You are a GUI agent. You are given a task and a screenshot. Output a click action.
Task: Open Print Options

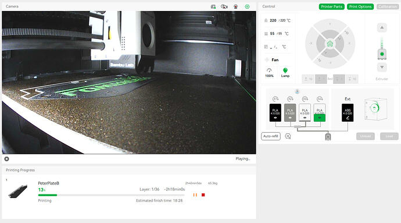pos(360,6)
